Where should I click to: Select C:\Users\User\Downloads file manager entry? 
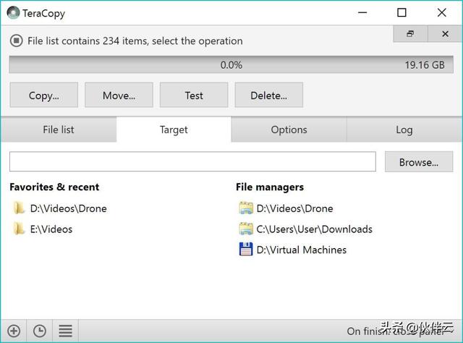point(314,229)
